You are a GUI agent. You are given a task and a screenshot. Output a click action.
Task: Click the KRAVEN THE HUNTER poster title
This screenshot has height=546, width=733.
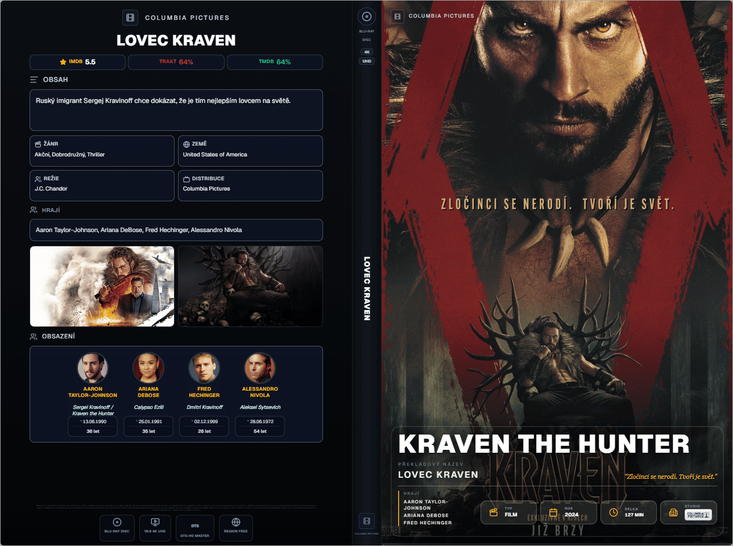(x=544, y=444)
